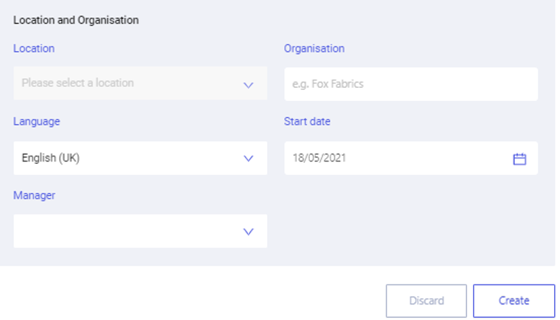Click the empty middle area of the Language box

161,158
